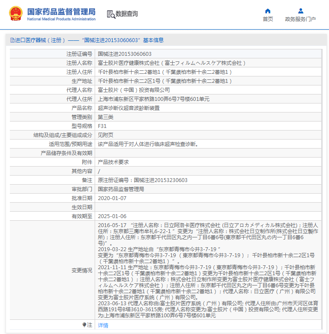The height and width of the screenshot is (334, 329).
Task: Click the 生效日期 field label
Action: click(x=82, y=207)
